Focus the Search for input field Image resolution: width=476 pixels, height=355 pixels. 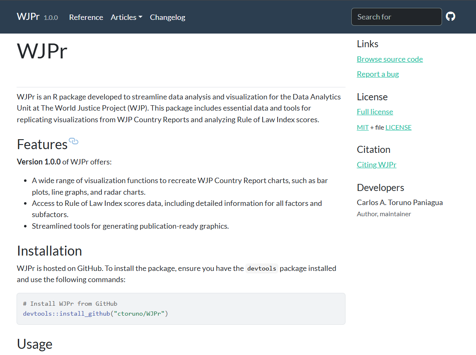click(396, 17)
